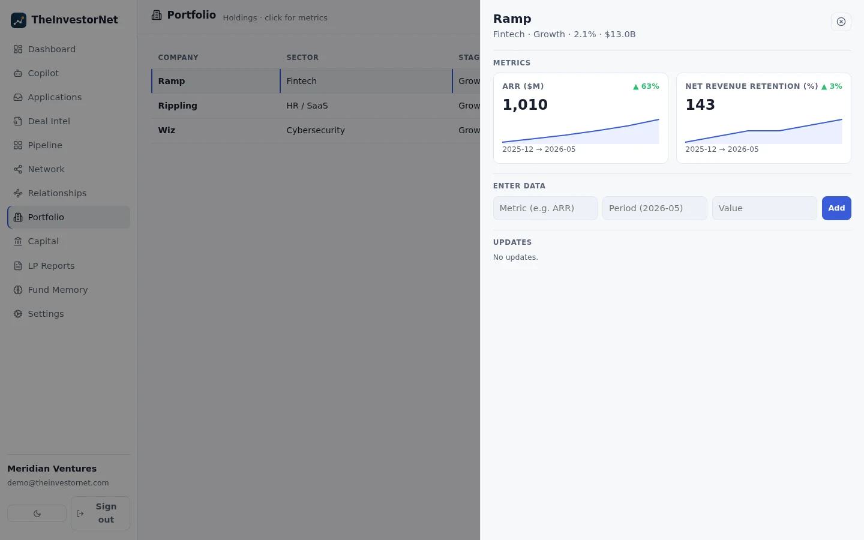The height and width of the screenshot is (540, 864).
Task: Click the 63% ARR growth indicator
Action: point(646,86)
